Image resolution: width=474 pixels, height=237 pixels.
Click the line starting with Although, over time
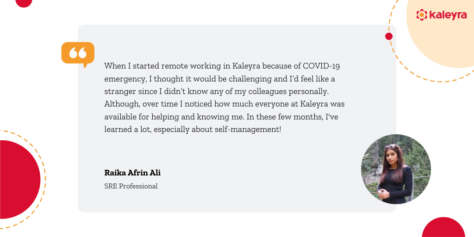click(225, 104)
